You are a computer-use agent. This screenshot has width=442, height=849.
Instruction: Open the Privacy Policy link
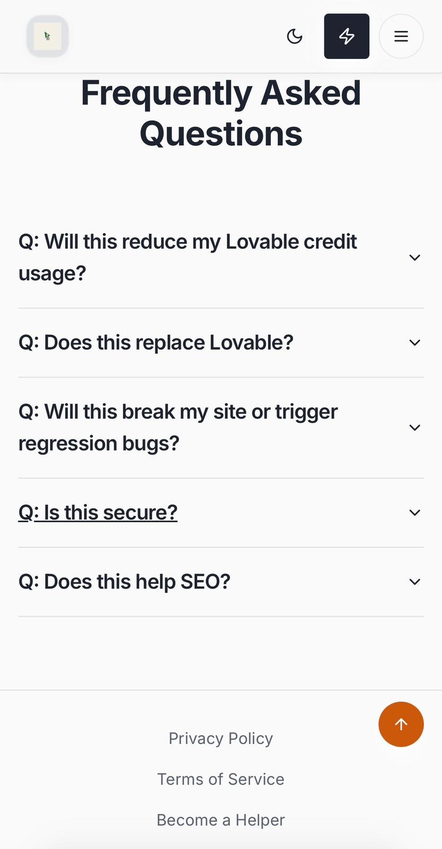[220, 738]
